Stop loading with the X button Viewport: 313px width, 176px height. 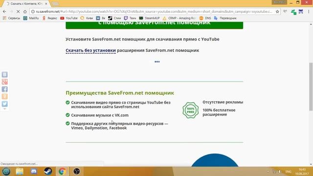[x=18, y=12]
